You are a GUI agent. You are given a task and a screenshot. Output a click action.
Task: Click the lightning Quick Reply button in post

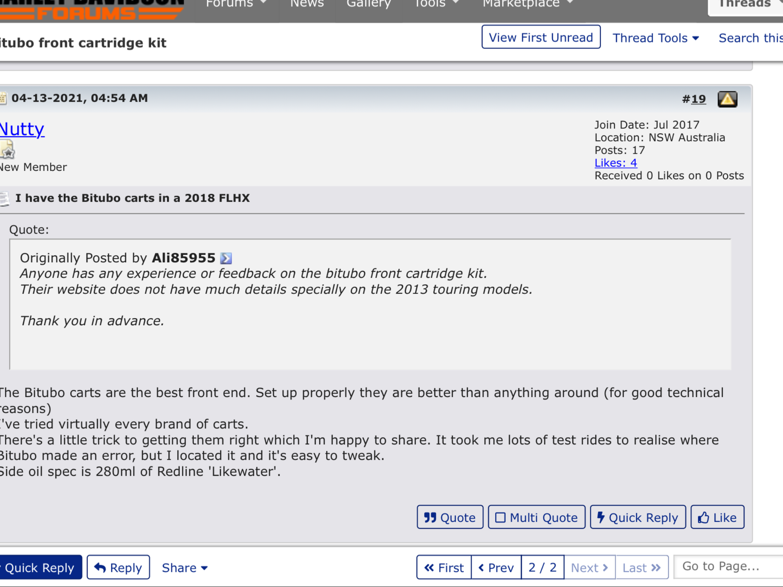638,517
